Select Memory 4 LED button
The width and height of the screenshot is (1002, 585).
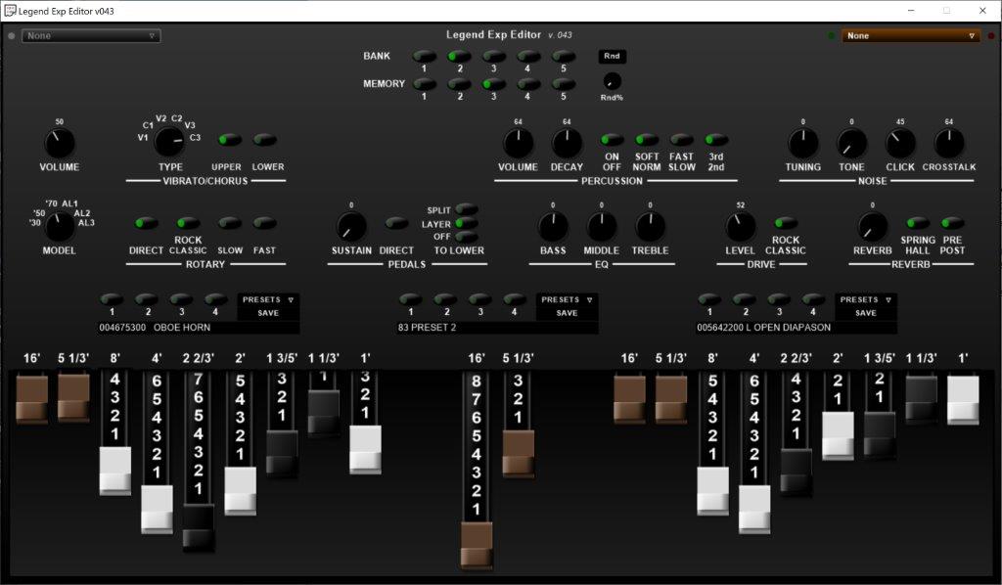click(527, 84)
